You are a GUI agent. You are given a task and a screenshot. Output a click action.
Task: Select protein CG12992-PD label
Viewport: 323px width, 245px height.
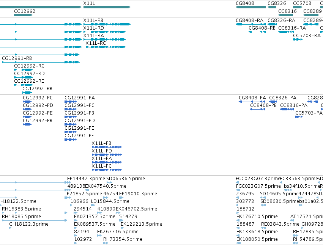(38, 105)
